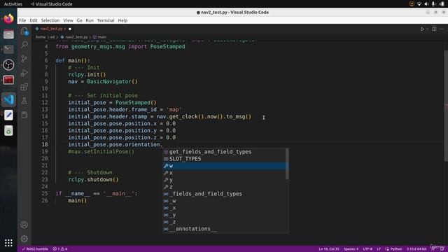Launch Firefox from the Ubuntu dock

click(8, 19)
